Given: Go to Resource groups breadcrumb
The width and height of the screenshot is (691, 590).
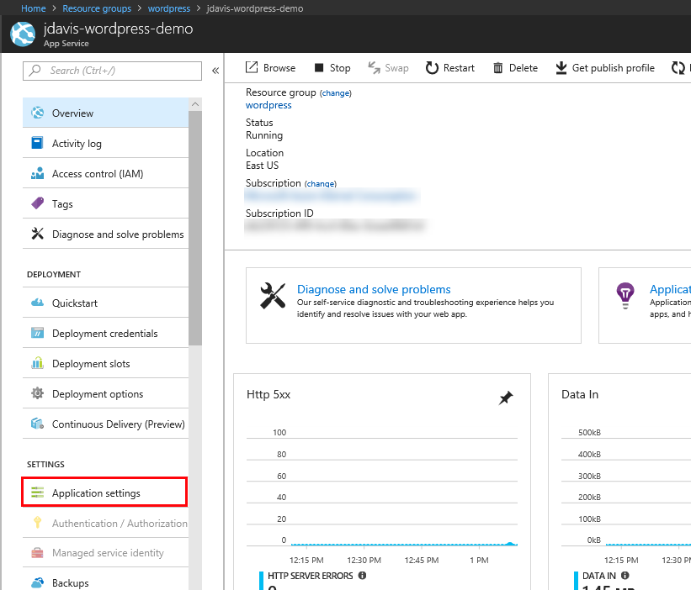Looking at the screenshot, I should [x=97, y=8].
